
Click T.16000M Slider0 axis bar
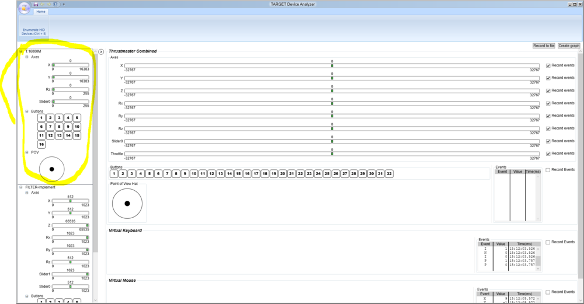(71, 102)
